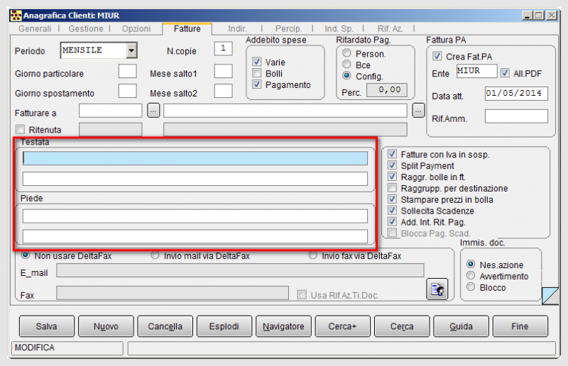Select the Fatture tab
This screenshot has width=568, height=366.
coord(187,28)
